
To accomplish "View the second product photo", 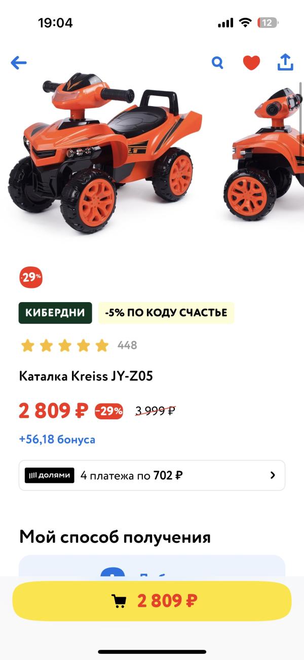I will tap(263, 152).
